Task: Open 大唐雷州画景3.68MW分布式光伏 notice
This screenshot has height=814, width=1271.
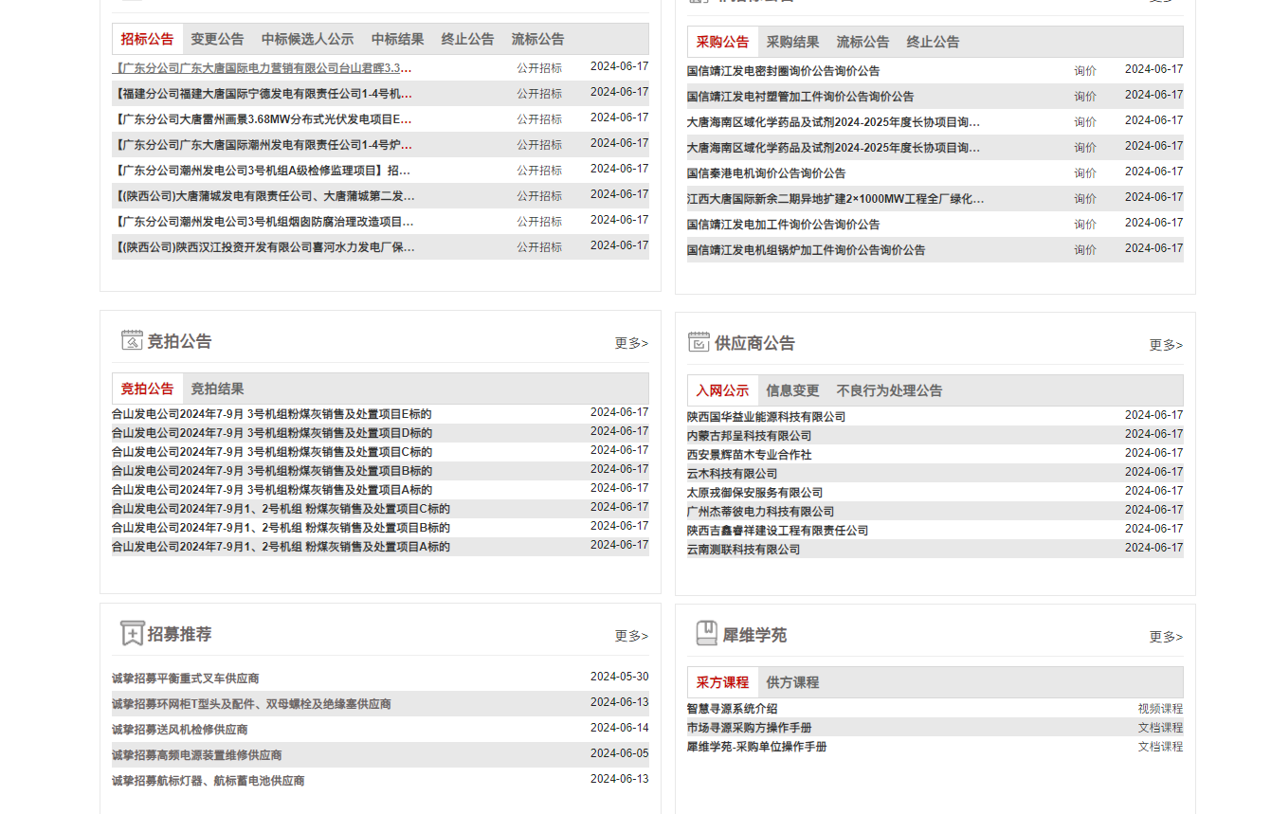Action: coord(263,119)
